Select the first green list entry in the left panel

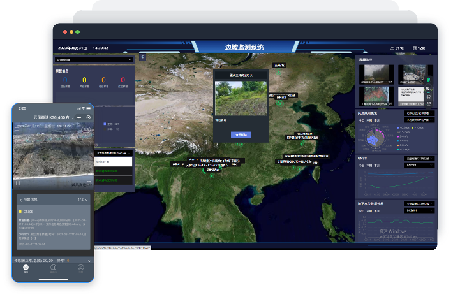tap(114, 171)
